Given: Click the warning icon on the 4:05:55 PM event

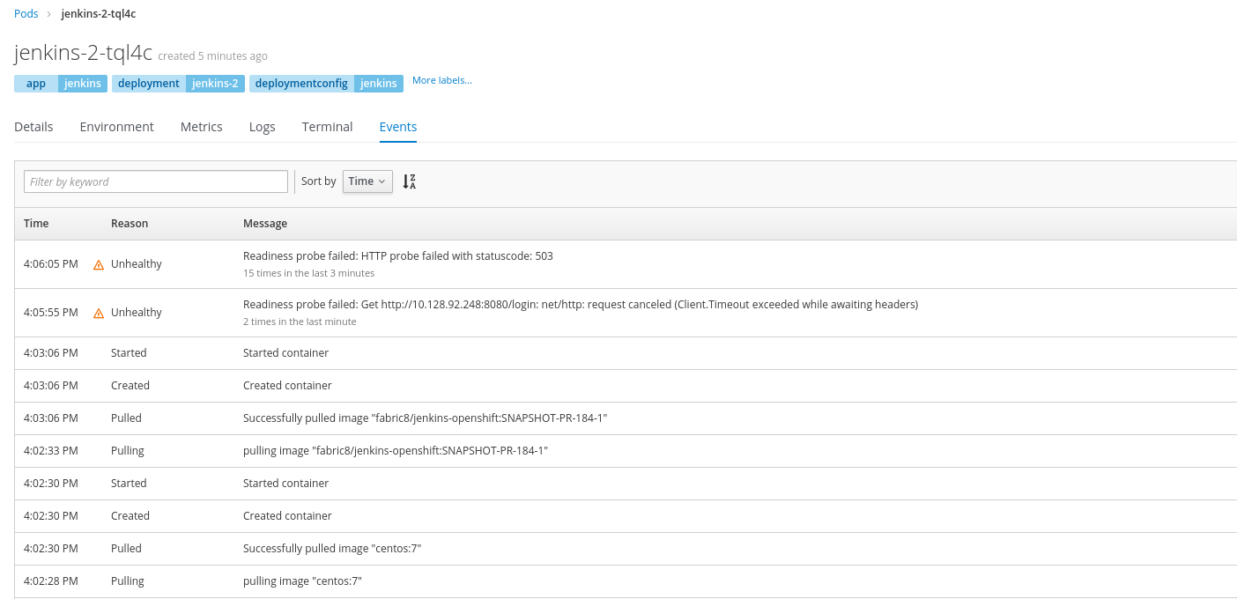Looking at the screenshot, I should coord(99,312).
